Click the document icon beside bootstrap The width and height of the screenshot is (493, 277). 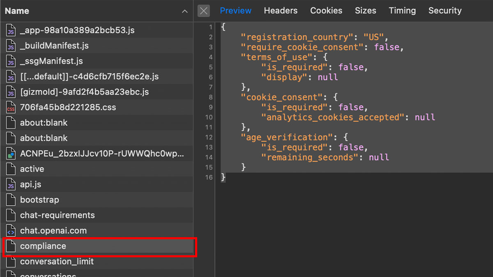click(x=11, y=199)
